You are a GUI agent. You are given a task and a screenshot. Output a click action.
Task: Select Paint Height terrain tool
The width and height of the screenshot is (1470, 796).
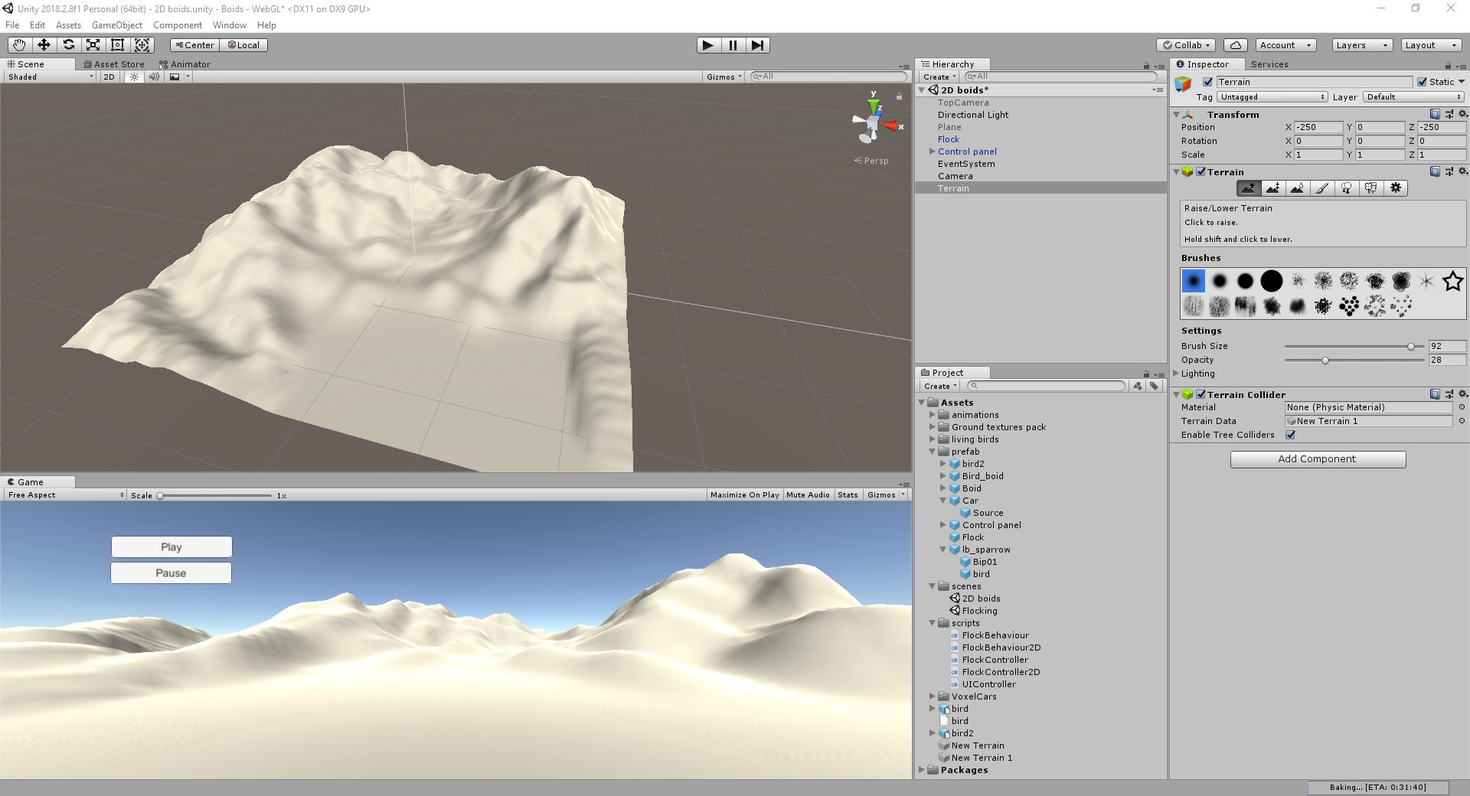tap(1272, 188)
